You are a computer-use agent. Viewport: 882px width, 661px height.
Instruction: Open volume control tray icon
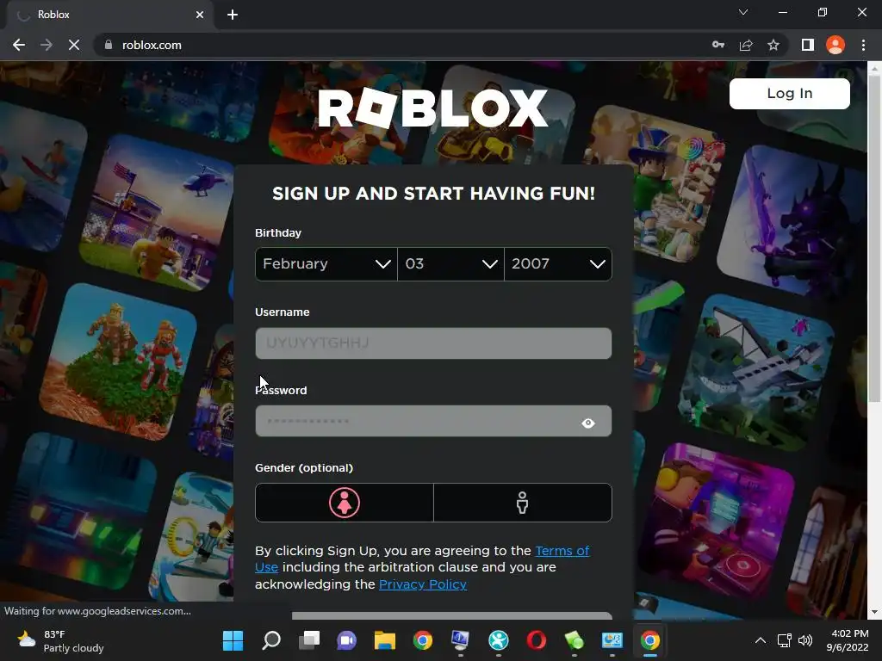tap(805, 640)
